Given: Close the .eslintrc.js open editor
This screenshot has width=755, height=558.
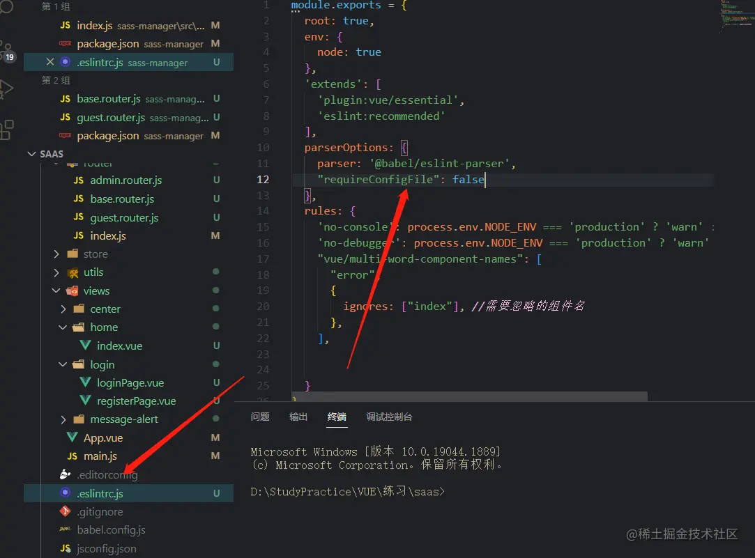Looking at the screenshot, I should coord(50,62).
